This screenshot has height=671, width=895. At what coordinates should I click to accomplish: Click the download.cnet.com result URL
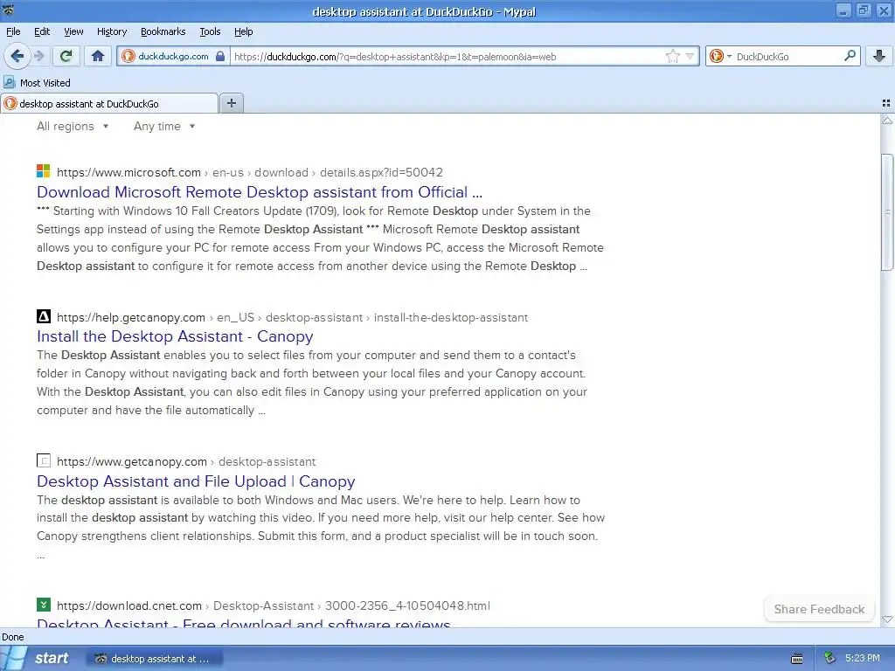274,605
